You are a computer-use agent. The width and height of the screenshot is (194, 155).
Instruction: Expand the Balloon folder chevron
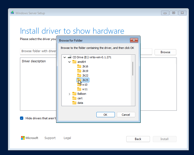pos(70,94)
